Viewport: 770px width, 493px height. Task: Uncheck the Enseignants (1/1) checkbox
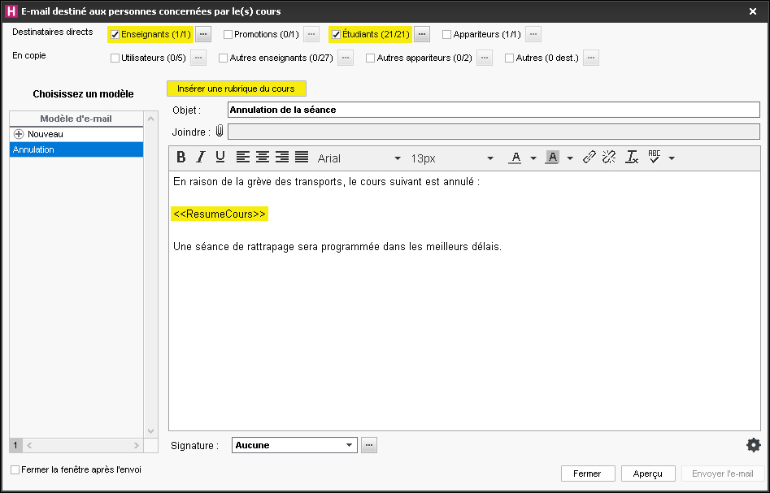pyautogui.click(x=115, y=34)
